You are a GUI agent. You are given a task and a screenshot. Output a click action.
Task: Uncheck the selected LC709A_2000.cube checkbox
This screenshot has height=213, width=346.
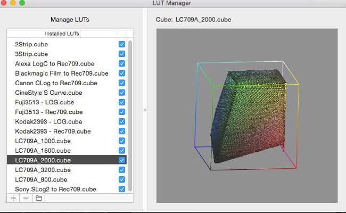tap(122, 160)
